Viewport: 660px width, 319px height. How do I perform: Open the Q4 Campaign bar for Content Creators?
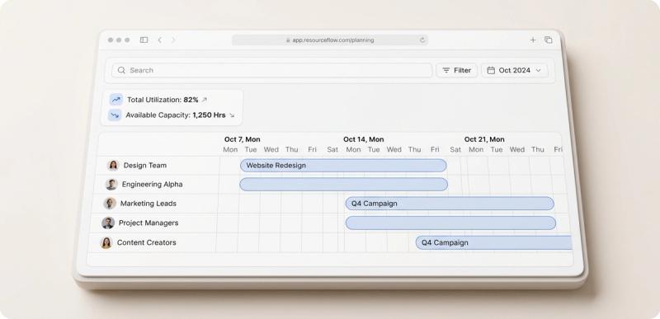tap(493, 242)
